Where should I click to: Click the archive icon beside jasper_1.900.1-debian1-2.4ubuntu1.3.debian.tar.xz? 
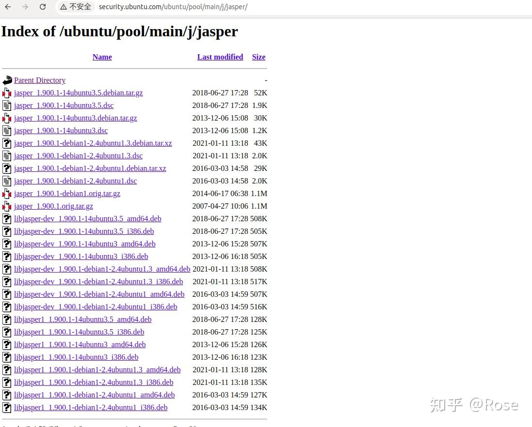click(x=7, y=143)
